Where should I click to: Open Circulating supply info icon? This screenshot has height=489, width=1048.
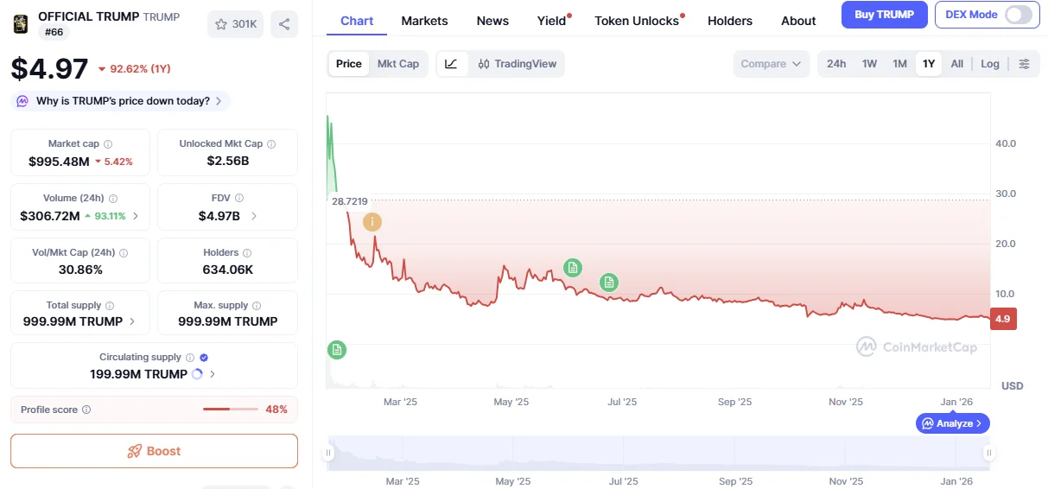(190, 358)
